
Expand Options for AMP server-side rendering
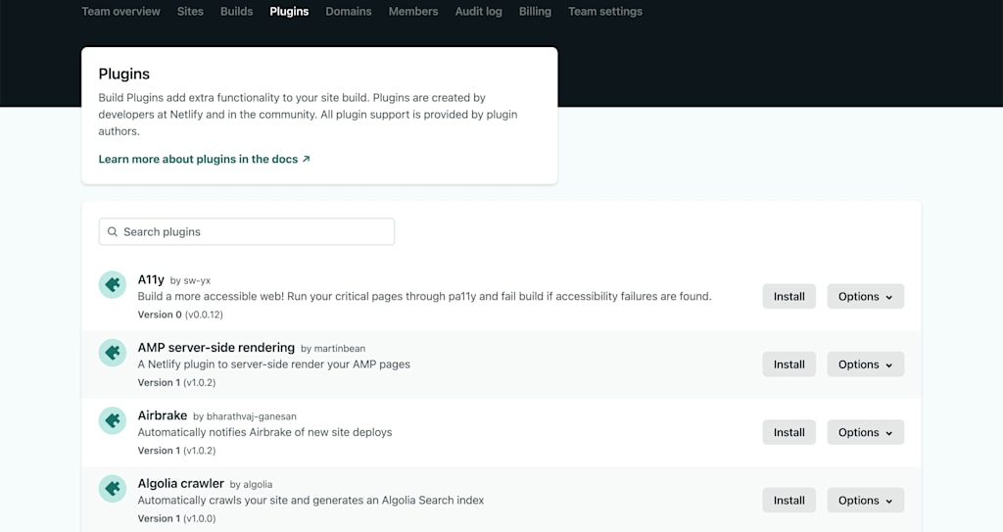coord(866,364)
